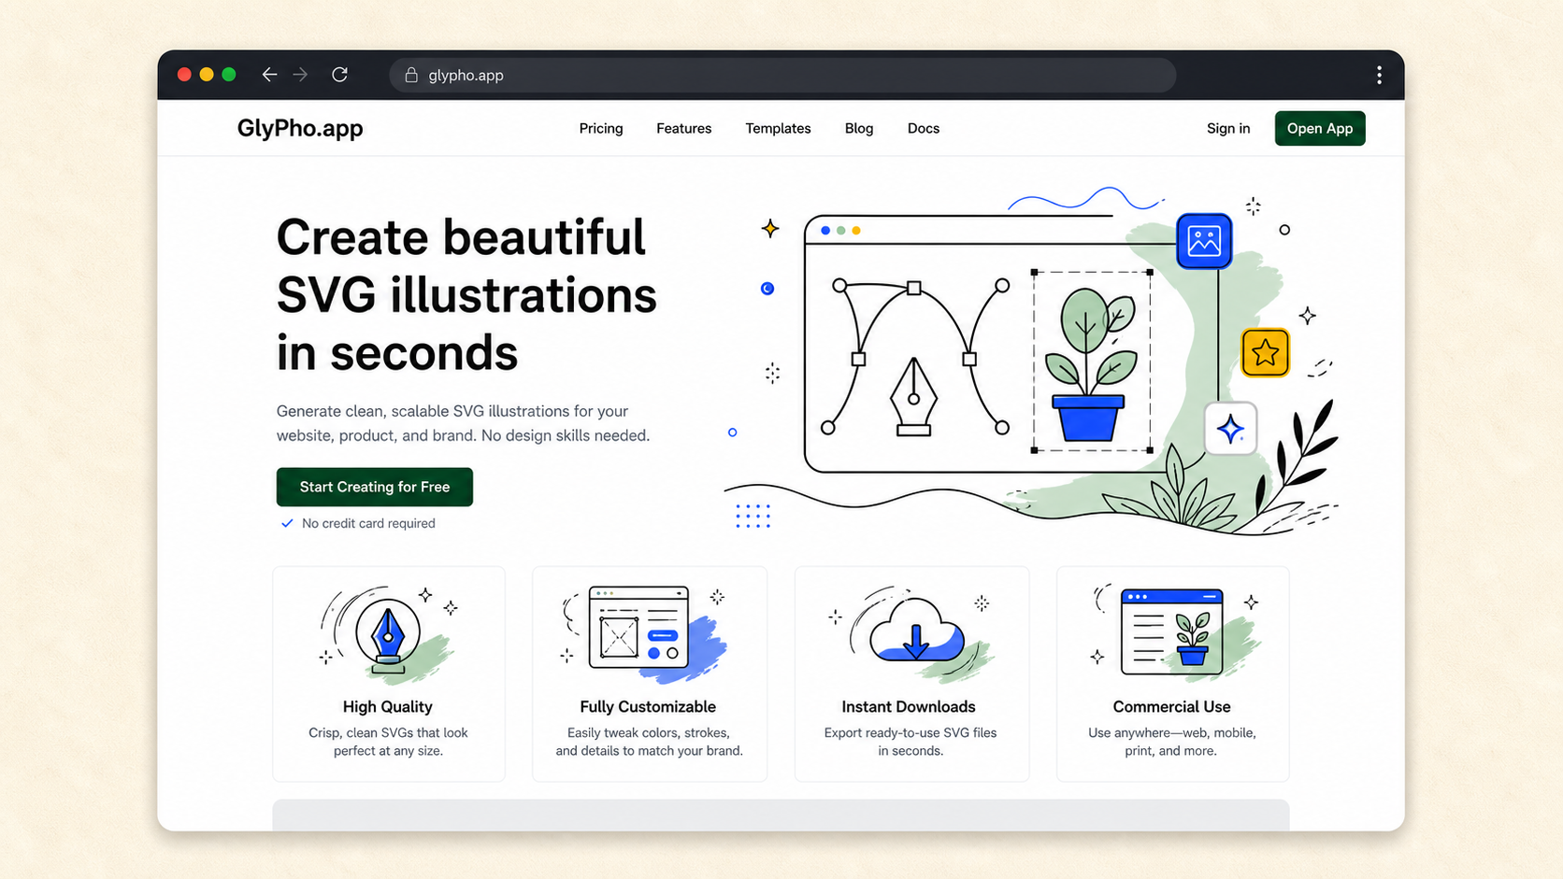Click the white sparkle icon tile

pyautogui.click(x=1230, y=429)
